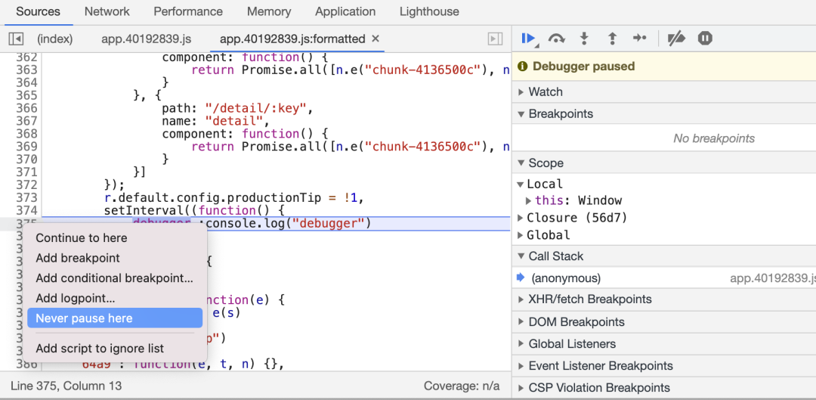Select the (anonymous) call stack frame
Screen dimensions: 816x400
point(566,278)
